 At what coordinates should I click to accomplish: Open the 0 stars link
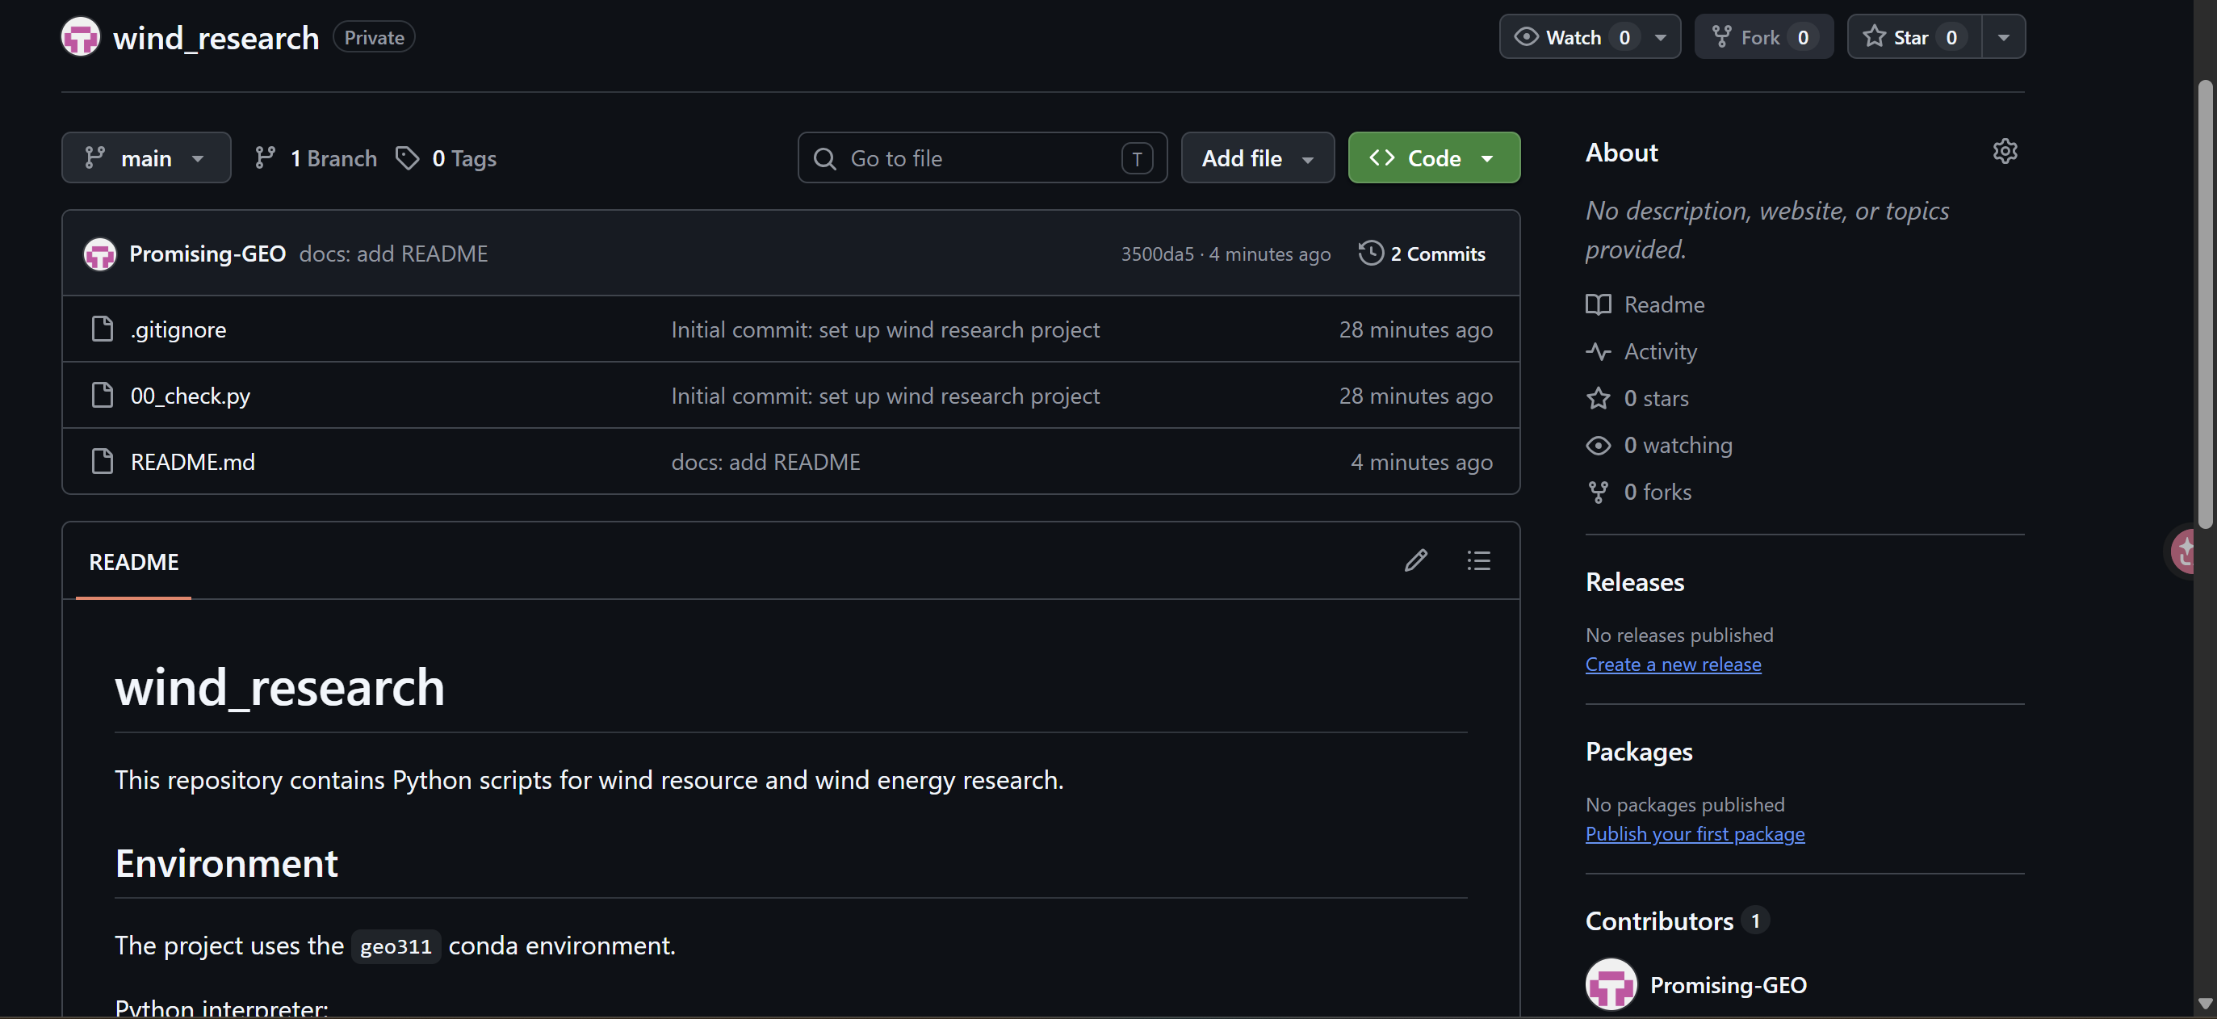coord(1656,397)
